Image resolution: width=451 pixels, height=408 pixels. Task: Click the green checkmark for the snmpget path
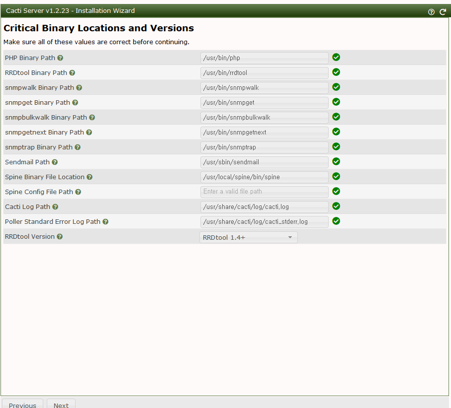(x=336, y=102)
